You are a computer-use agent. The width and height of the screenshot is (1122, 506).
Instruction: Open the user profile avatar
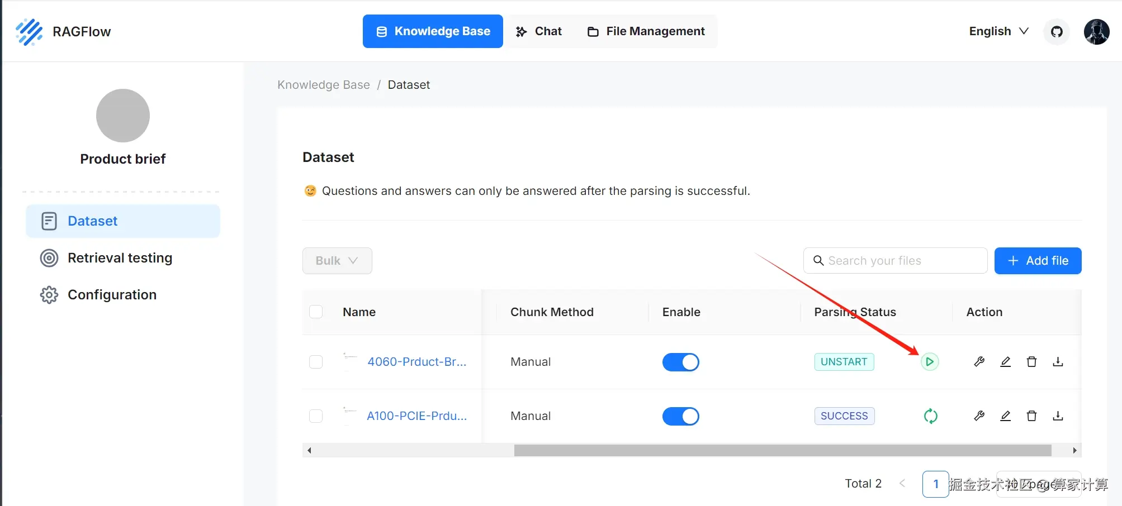coord(1096,31)
